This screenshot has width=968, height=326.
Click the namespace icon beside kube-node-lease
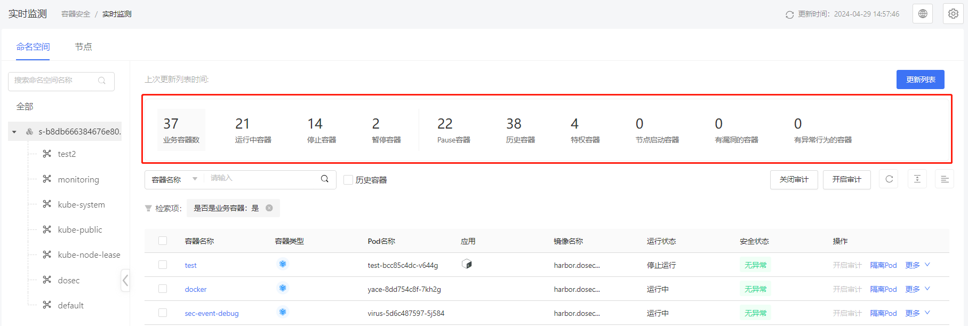coord(47,254)
